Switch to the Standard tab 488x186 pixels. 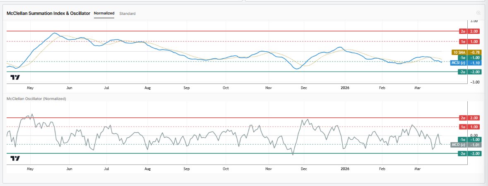127,14
